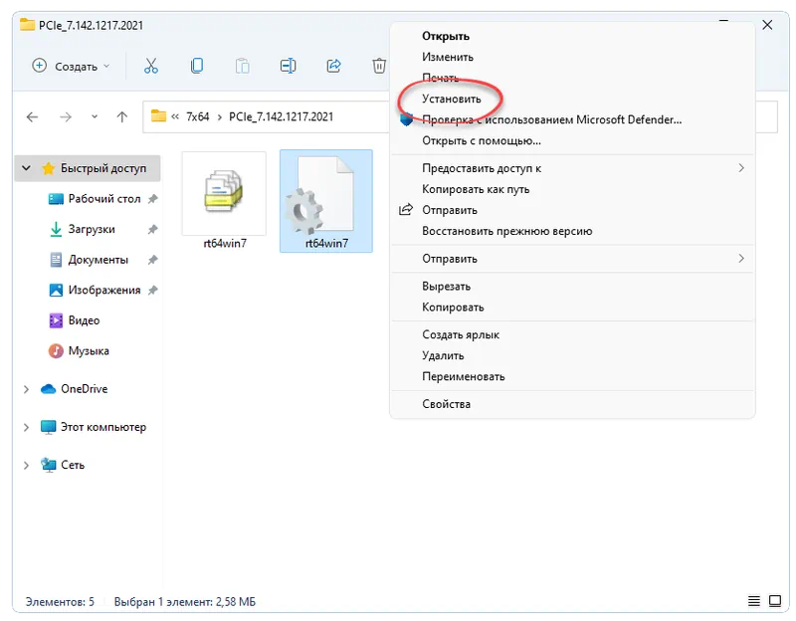Go back with the left arrow
Image resolution: width=796 pixels, height=621 pixels.
(x=33, y=117)
